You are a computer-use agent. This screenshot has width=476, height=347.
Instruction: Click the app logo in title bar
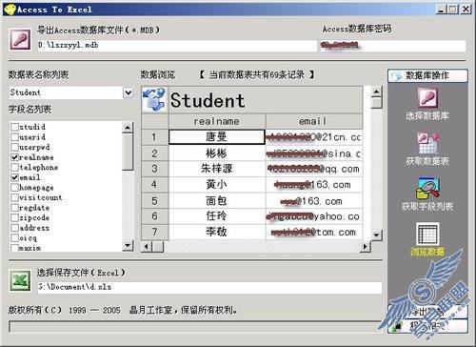pyautogui.click(x=10, y=9)
